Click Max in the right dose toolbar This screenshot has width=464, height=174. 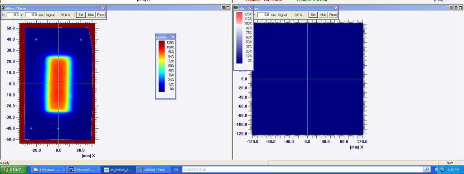click(x=324, y=15)
